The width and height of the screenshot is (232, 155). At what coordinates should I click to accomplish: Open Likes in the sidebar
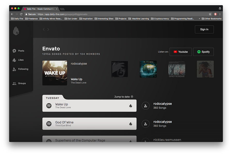click(x=18, y=60)
